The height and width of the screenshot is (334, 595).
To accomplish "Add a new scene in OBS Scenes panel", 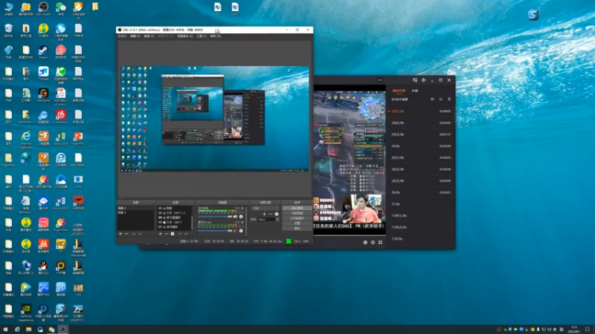I will coord(120,234).
